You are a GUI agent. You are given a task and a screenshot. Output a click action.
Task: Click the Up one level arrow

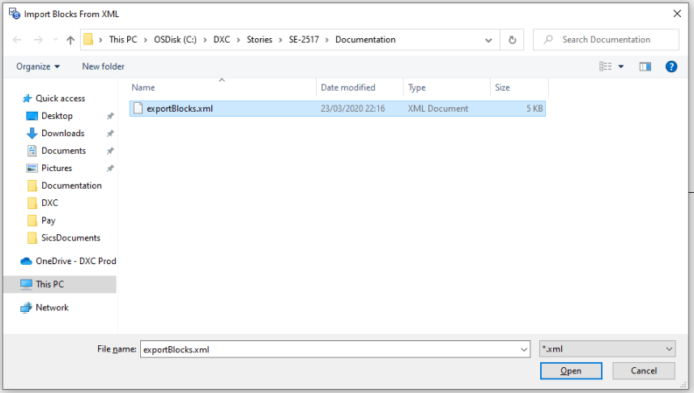(70, 40)
